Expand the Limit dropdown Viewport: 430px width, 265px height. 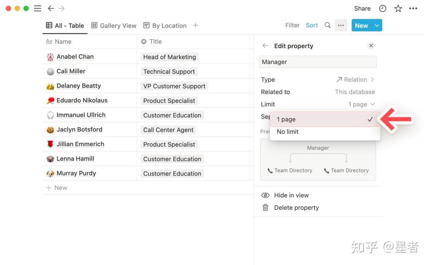point(361,104)
